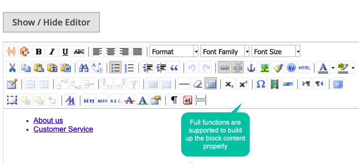The width and height of the screenshot is (359, 163).
Task: Toggle the Italic formatting button
Action: [x=52, y=51]
